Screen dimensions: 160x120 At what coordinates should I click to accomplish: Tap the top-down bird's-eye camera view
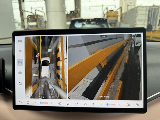click(45, 67)
